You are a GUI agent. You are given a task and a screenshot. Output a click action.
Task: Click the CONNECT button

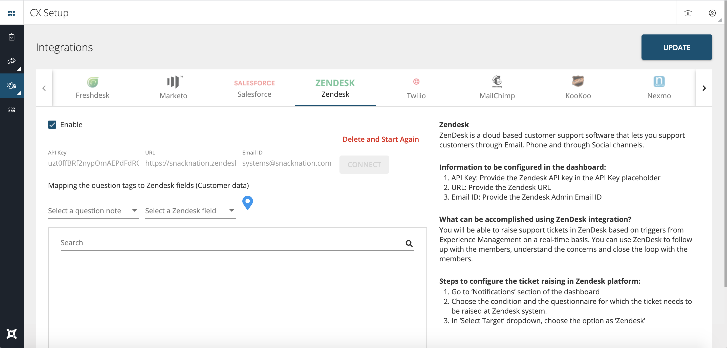[x=364, y=164]
